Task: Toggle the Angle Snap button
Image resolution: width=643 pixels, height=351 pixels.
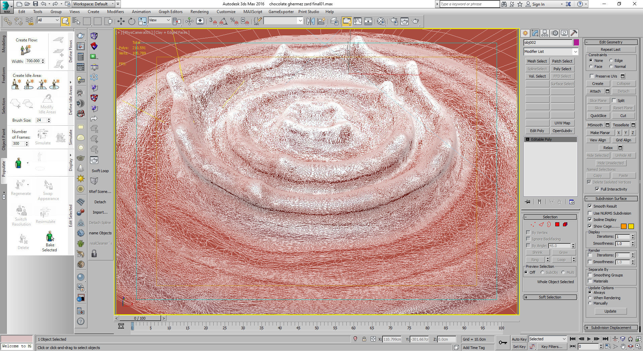Action: click(224, 21)
